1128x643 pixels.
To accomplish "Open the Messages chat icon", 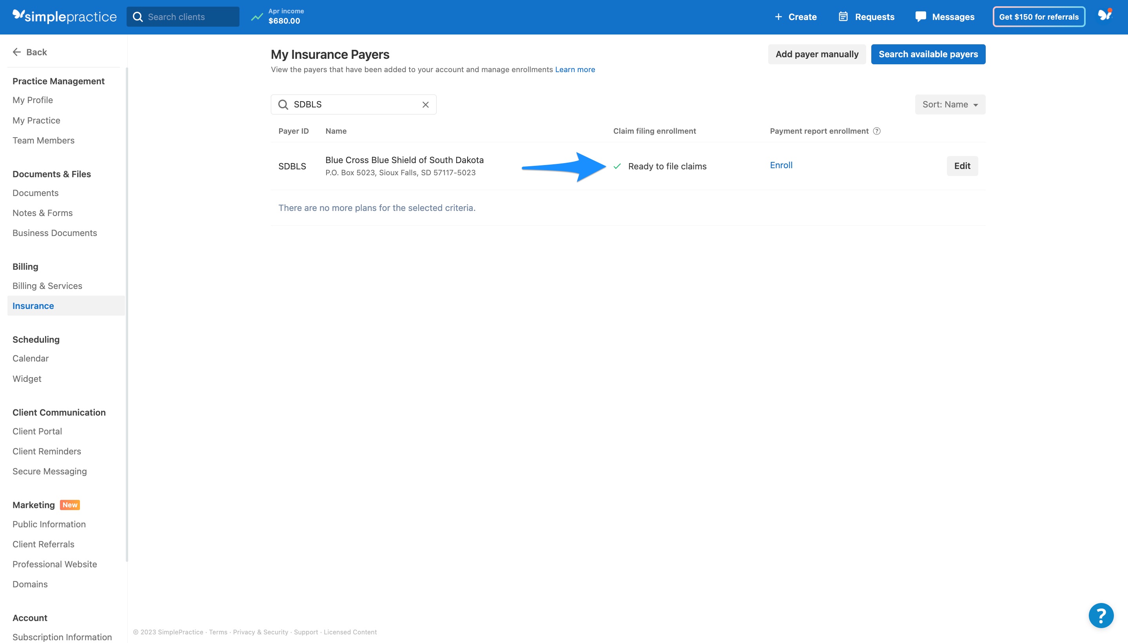I will [x=921, y=16].
